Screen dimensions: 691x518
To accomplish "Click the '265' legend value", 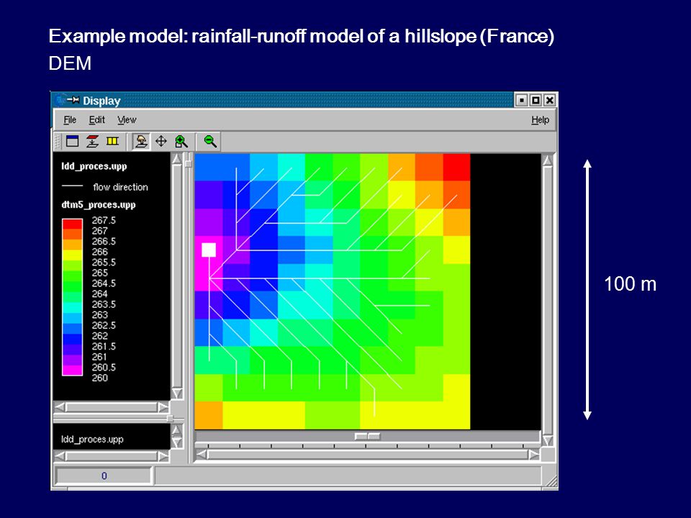I will 99,273.
